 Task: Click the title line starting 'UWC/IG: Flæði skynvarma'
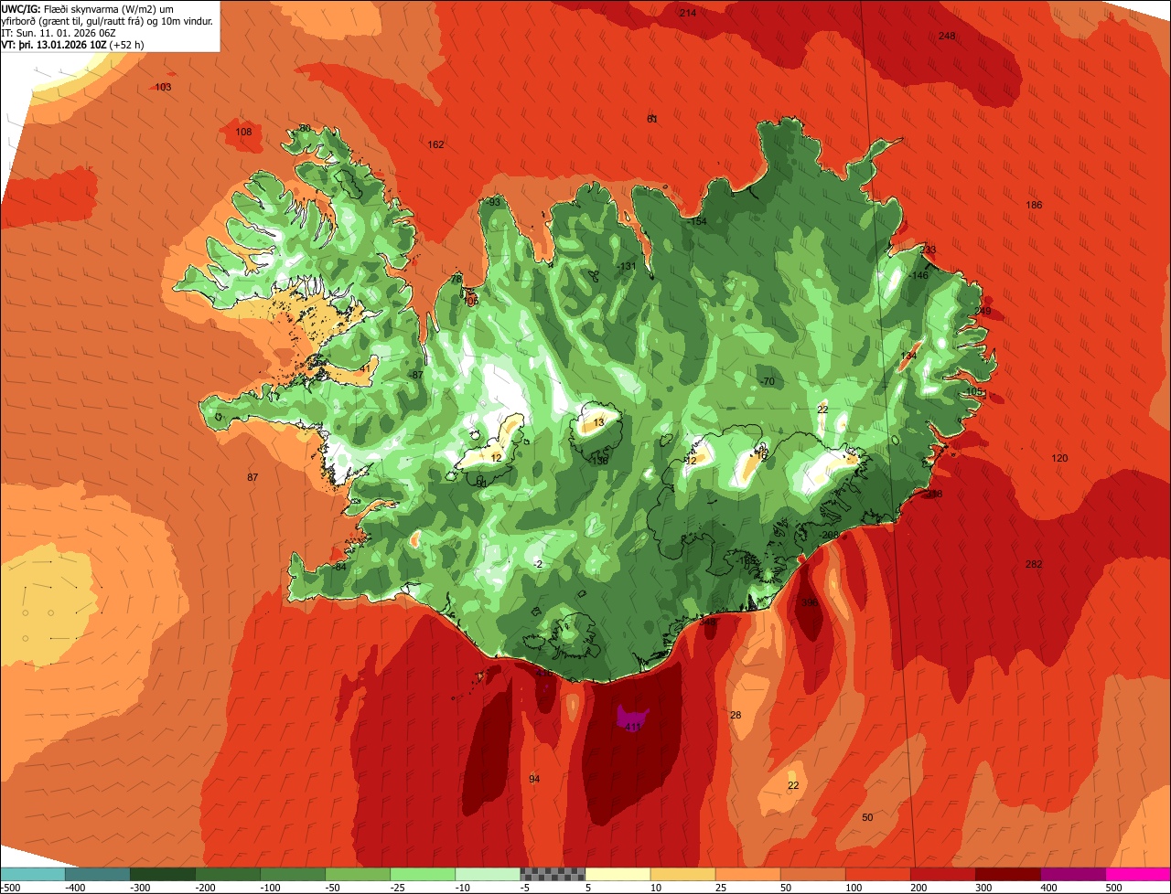coord(88,9)
